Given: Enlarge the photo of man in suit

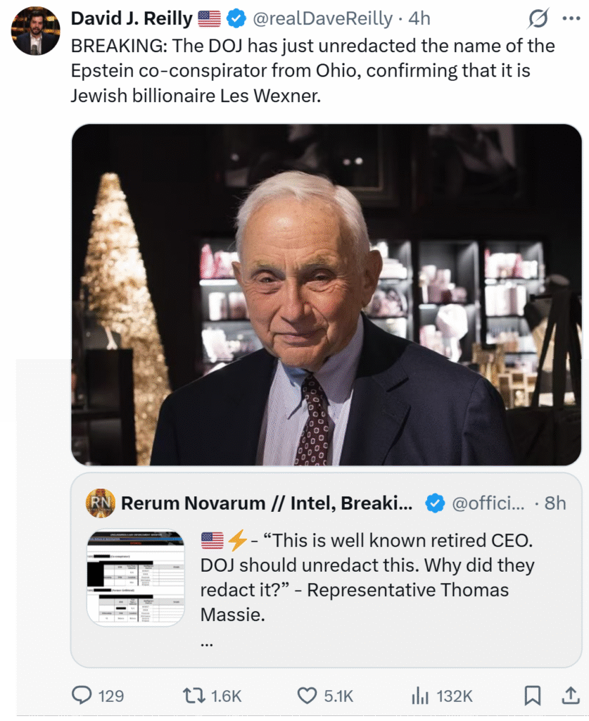Looking at the screenshot, I should point(327,294).
